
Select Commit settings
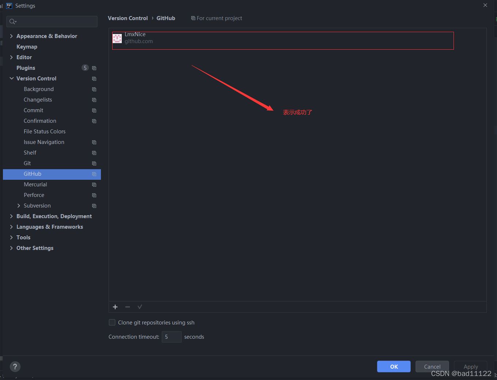click(33, 110)
